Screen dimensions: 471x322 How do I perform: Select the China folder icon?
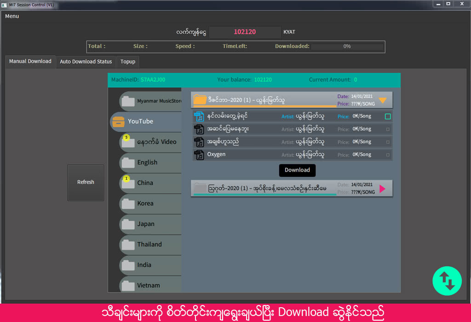[127, 183]
